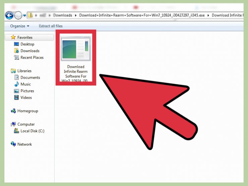The image size is (248, 186).
Task: Open the Documents library
Action: tap(30, 78)
